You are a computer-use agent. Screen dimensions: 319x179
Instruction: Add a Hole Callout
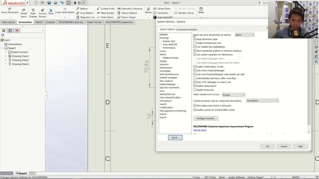coord(105,17)
